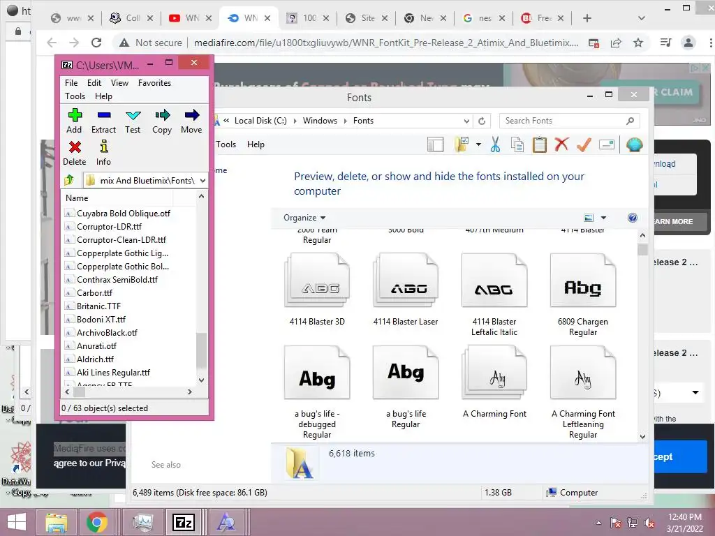This screenshot has width=715, height=536.
Task: Click the Copy icon in Fonts toolbar
Action: pyautogui.click(x=517, y=144)
